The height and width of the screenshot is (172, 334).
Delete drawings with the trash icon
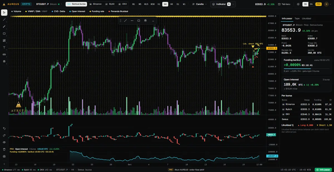pyautogui.click(x=4, y=149)
